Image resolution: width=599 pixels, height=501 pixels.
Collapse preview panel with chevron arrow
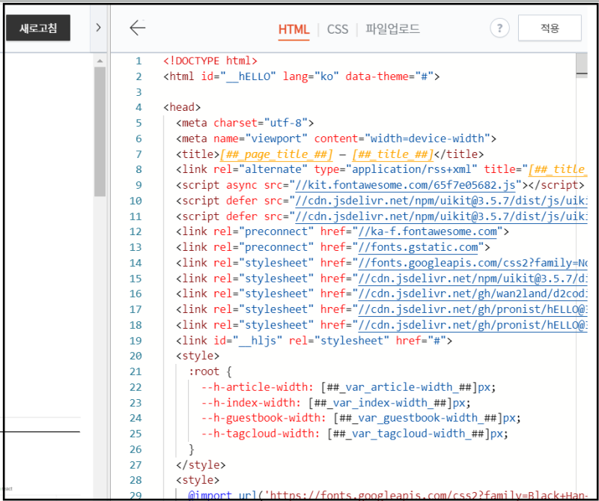coord(99,28)
